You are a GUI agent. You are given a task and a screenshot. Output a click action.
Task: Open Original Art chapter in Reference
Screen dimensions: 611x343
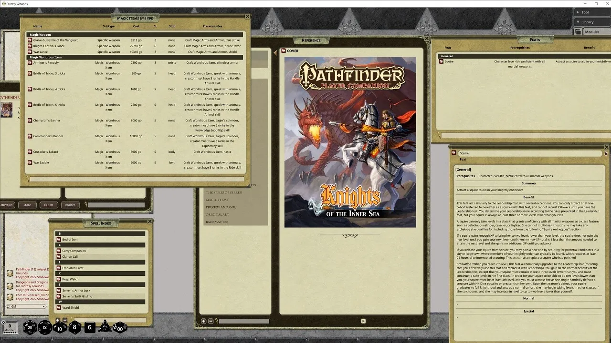click(x=217, y=214)
